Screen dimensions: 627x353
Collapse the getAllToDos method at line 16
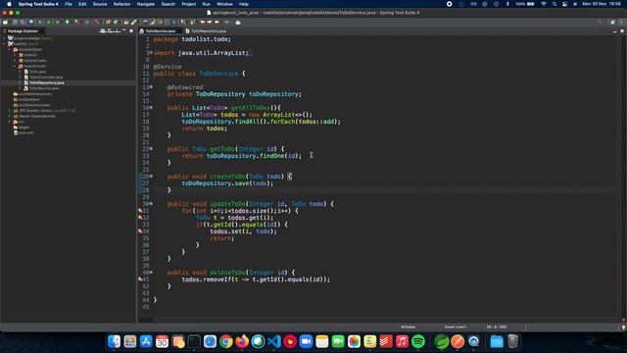151,108
